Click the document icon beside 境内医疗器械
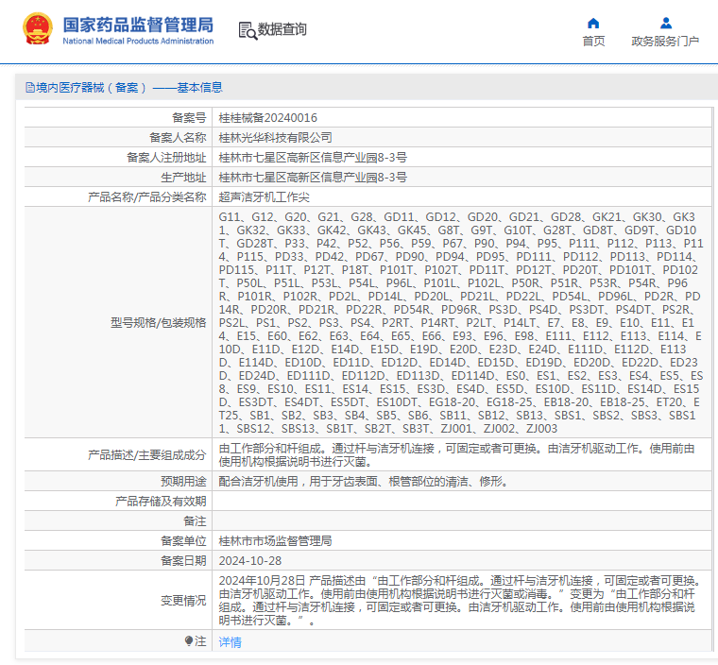The height and width of the screenshot is (665, 718). [30, 88]
